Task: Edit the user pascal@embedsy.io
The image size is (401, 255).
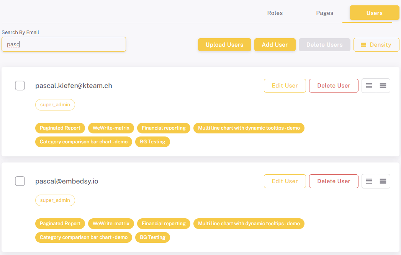Action: [285, 181]
